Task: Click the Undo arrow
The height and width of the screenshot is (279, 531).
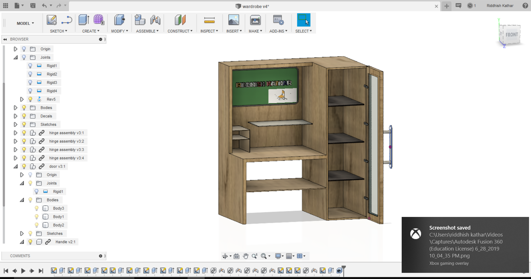Action: point(44,6)
